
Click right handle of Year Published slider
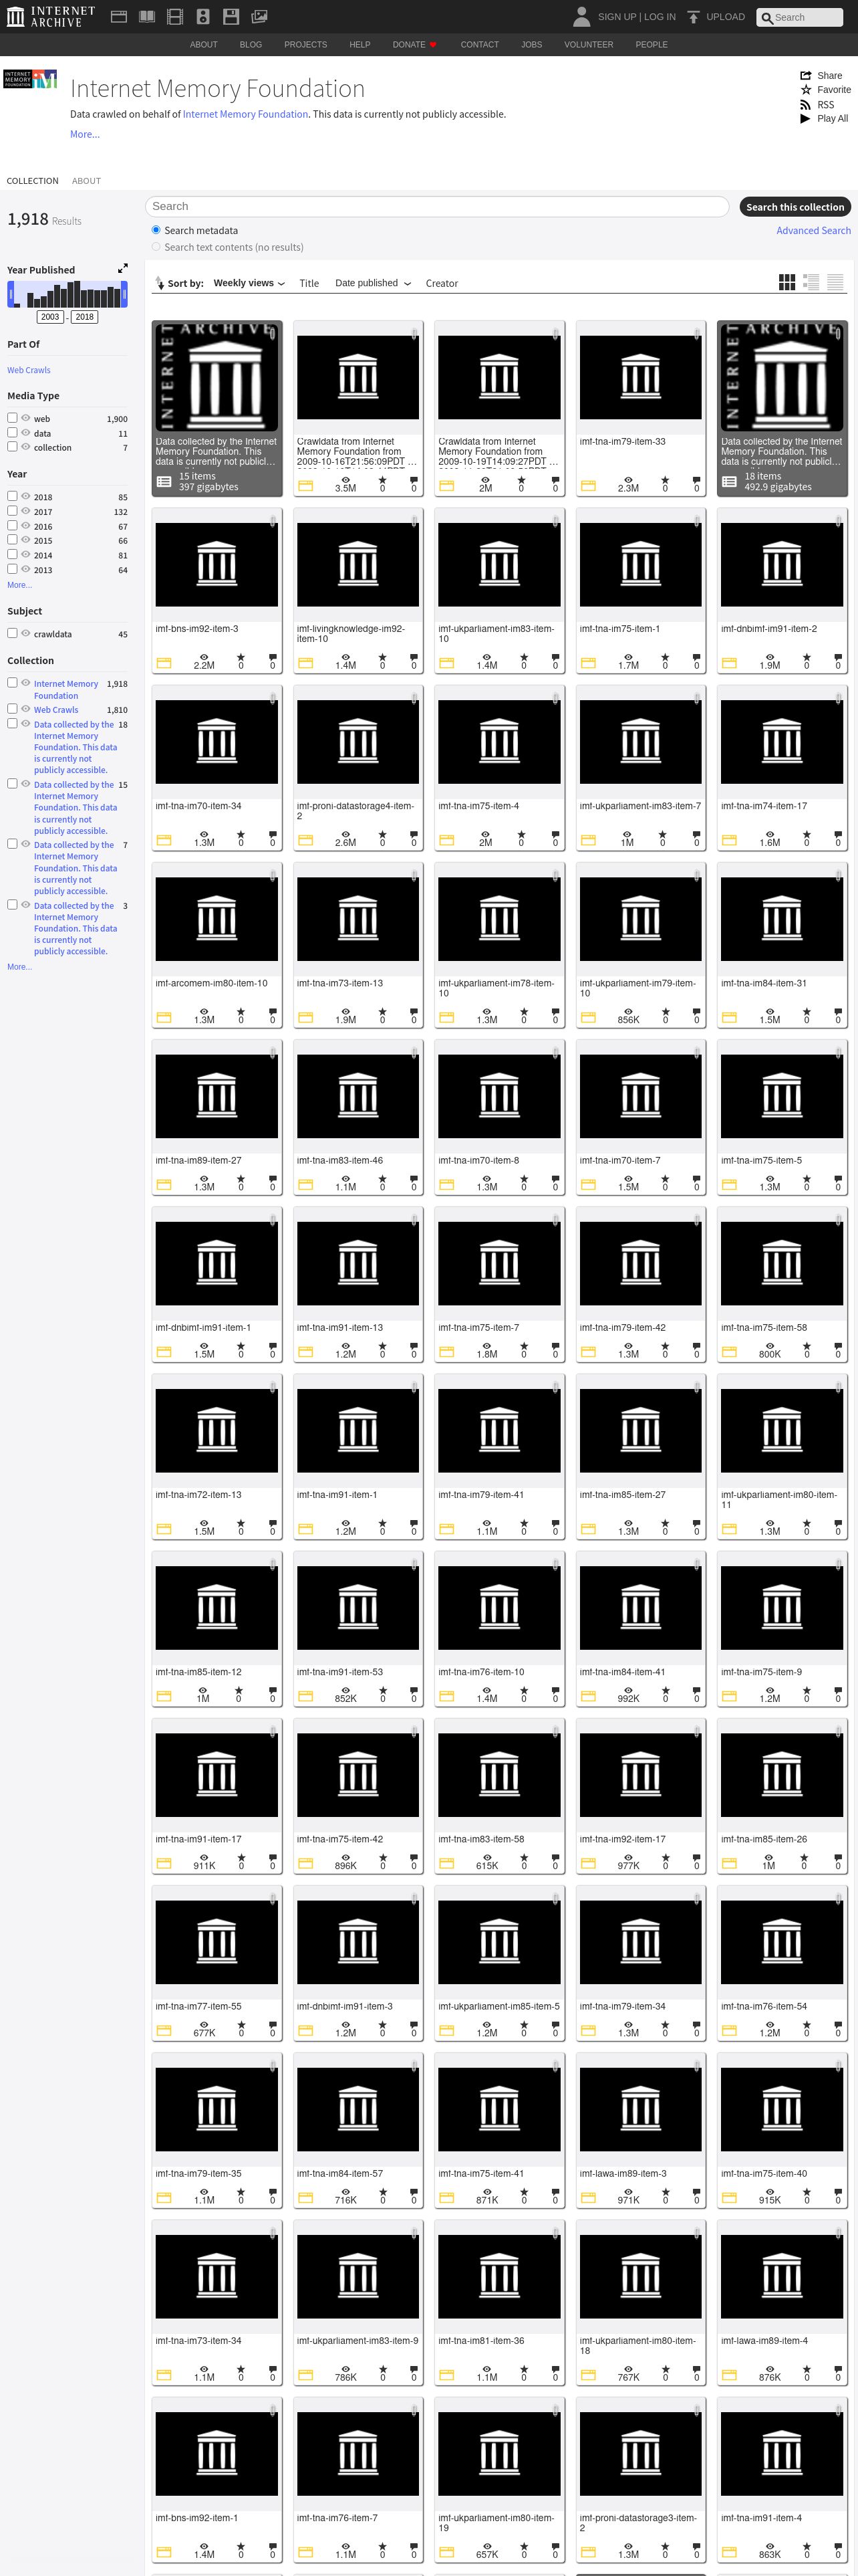(124, 294)
